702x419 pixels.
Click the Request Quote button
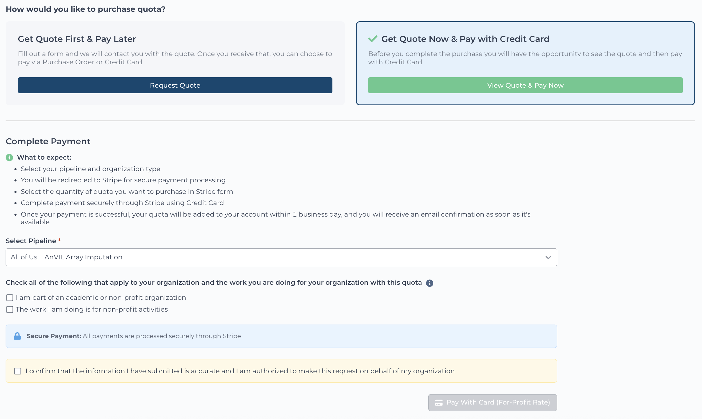click(175, 85)
